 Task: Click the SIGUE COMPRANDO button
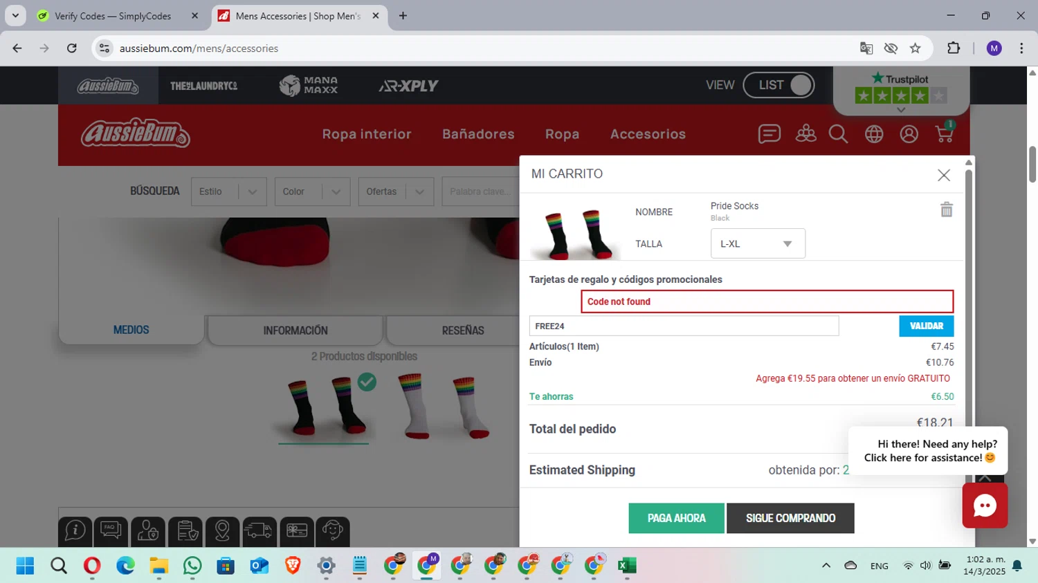790,518
